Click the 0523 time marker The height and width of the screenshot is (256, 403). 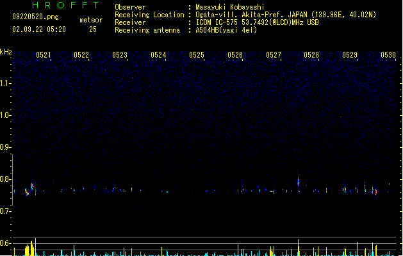[x=120, y=55]
